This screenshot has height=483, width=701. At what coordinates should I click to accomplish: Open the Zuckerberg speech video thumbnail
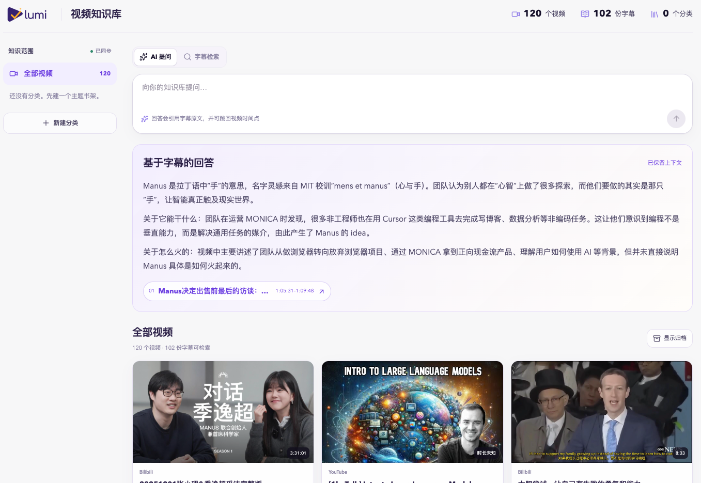point(602,412)
